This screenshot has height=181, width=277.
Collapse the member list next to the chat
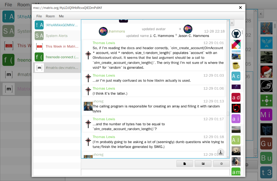tap(232, 23)
